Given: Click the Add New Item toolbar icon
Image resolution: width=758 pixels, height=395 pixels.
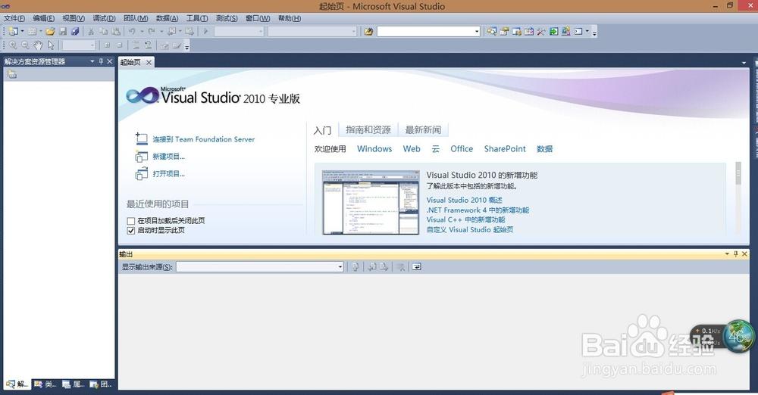Looking at the screenshot, I should pyautogui.click(x=32, y=31).
